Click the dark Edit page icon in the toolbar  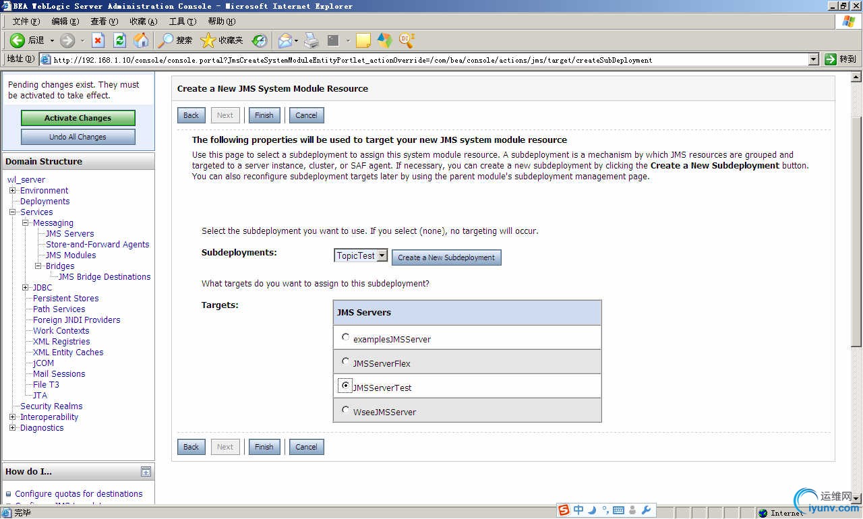click(333, 40)
